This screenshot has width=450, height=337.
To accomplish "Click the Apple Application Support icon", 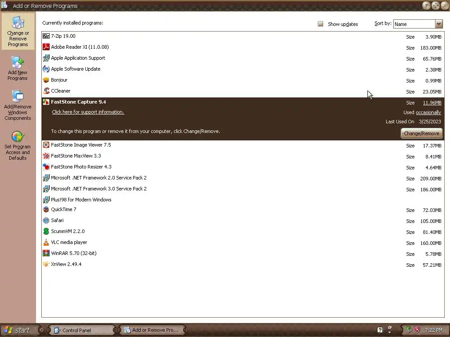I will (46, 58).
